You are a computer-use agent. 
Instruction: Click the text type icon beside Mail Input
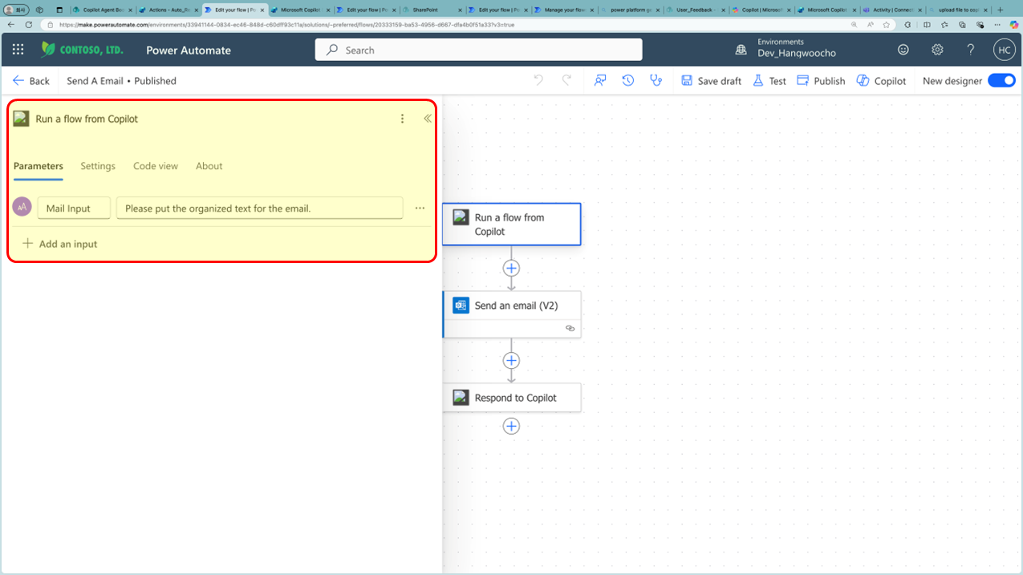pyautogui.click(x=22, y=207)
